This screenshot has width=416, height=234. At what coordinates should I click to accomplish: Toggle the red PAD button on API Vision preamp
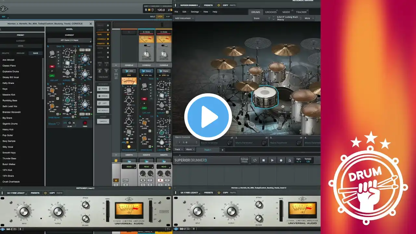click(52, 66)
